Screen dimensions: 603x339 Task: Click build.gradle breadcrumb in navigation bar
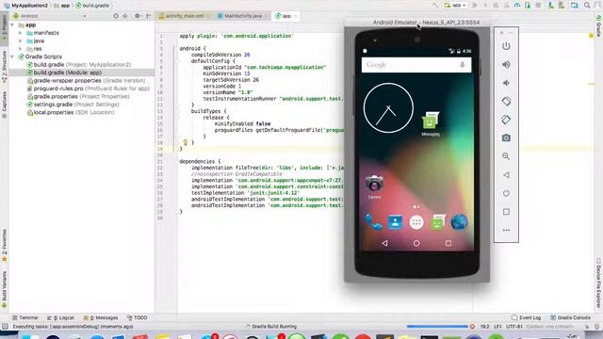tap(92, 6)
